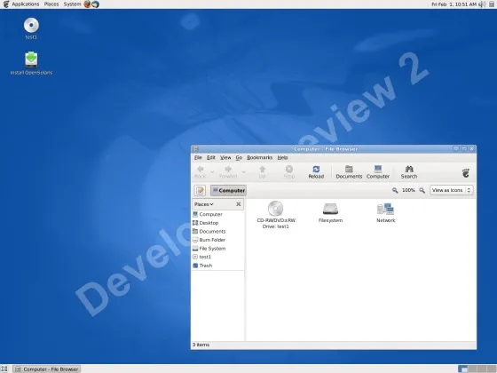Zoom out with the minus magnifier
This screenshot has width=497, height=373.
(395, 190)
